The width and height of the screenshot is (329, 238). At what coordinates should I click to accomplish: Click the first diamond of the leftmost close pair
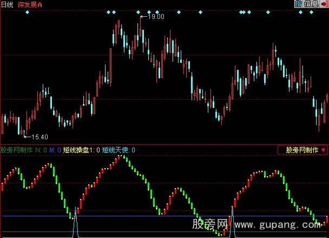(109, 11)
